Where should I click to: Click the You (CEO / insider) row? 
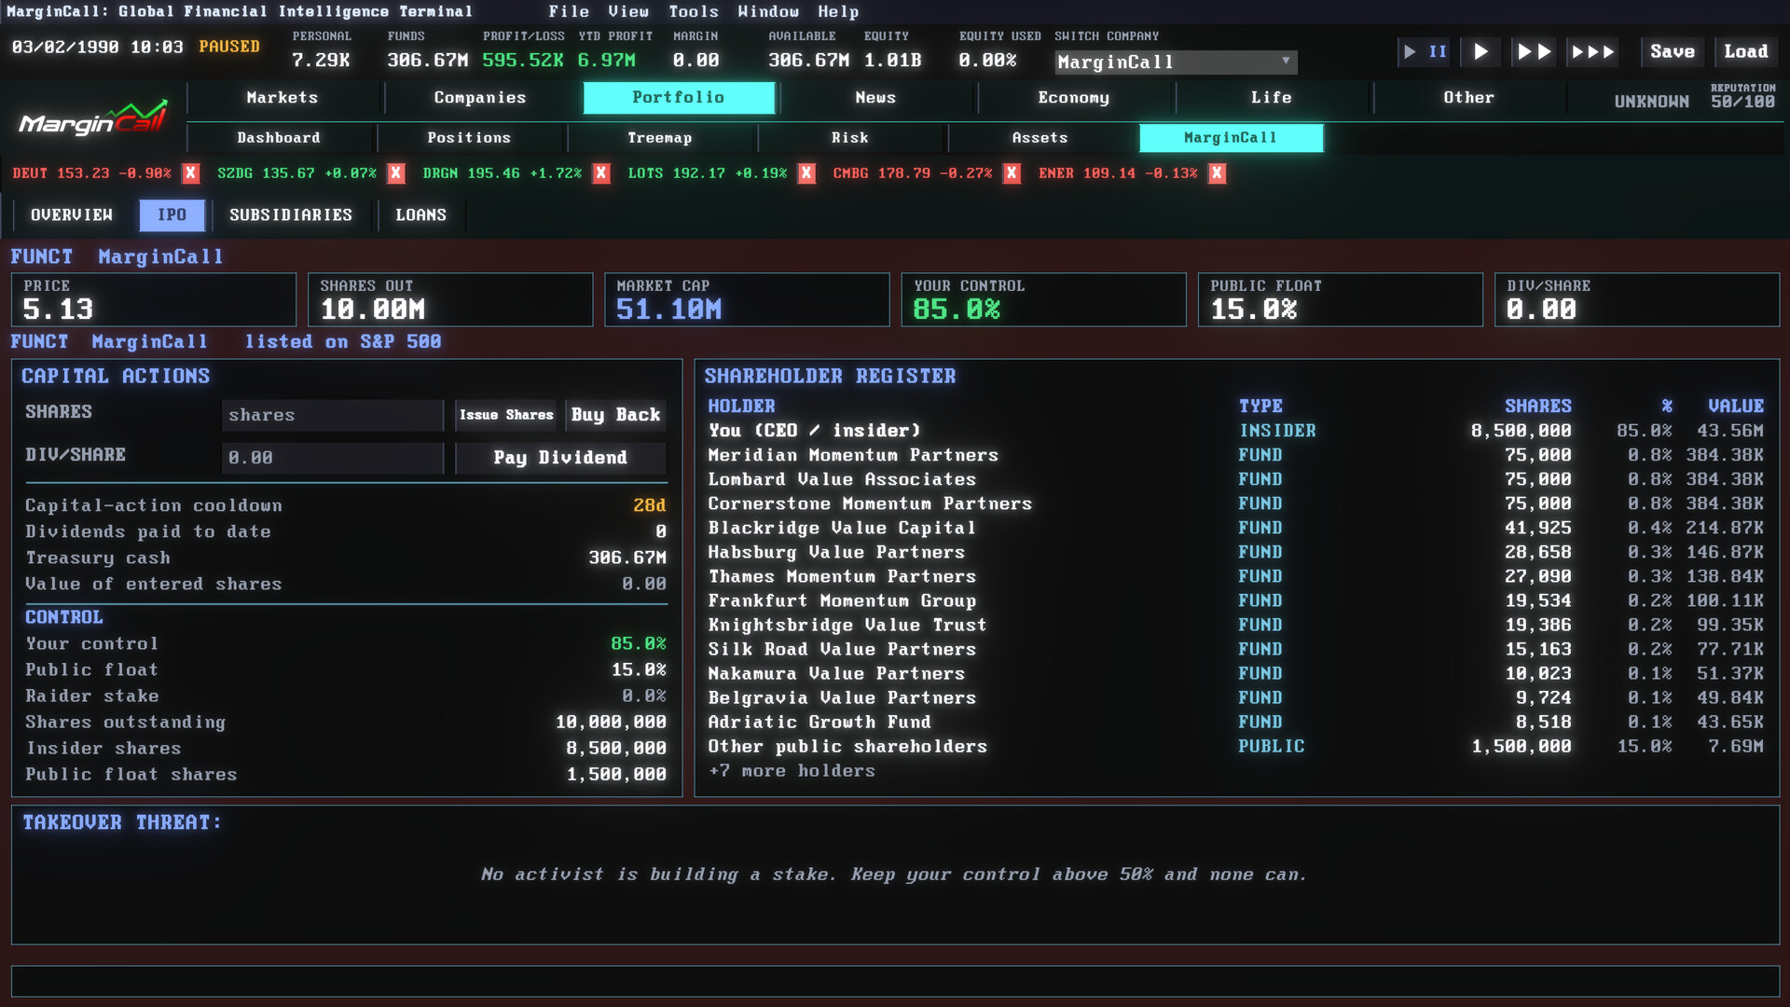pos(1235,431)
